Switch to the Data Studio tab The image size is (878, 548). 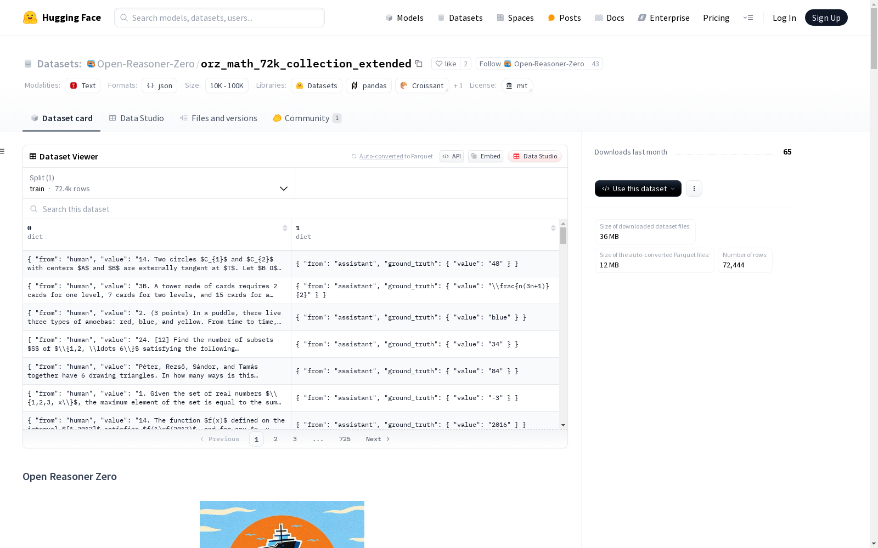tap(137, 118)
